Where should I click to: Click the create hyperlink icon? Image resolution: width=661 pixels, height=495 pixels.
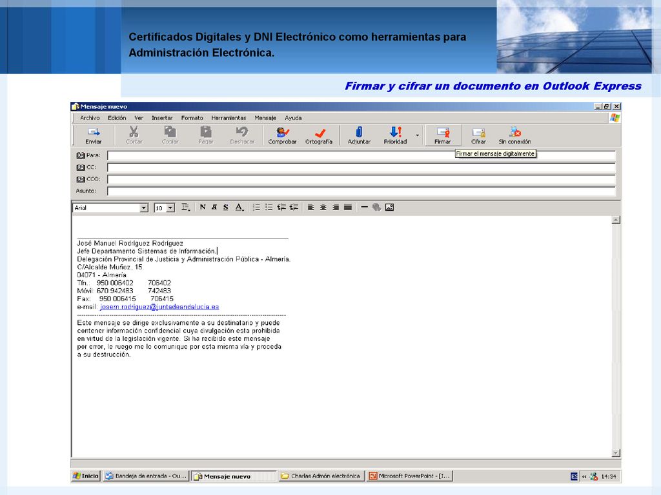(377, 207)
